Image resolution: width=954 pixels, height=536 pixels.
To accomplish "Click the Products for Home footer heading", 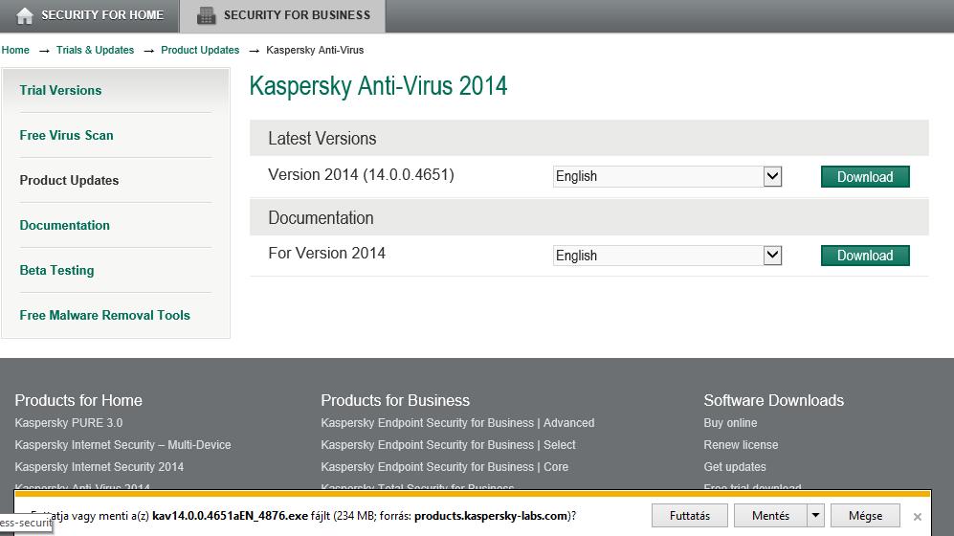I will (78, 400).
